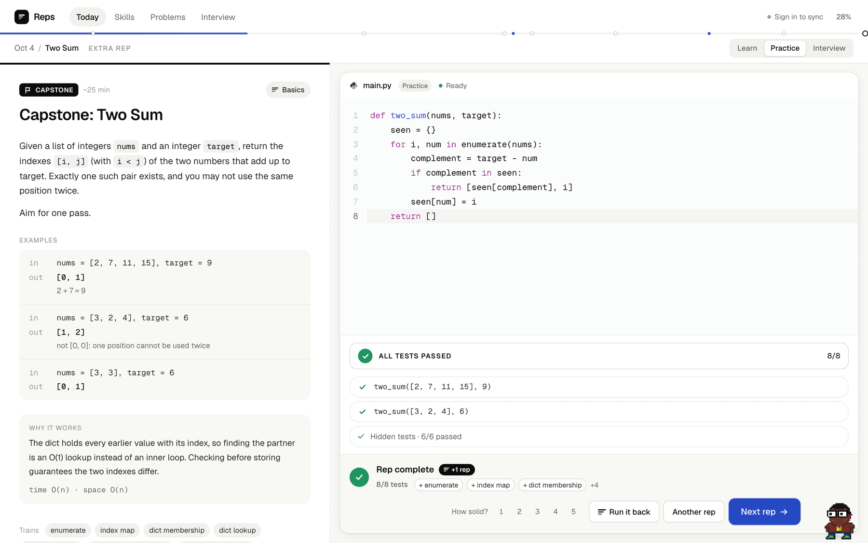Click the Another rep button
This screenshot has width=868, height=543.
[x=693, y=512]
